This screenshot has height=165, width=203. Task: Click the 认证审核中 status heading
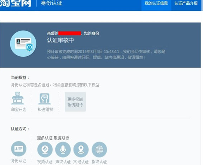(x=60, y=40)
